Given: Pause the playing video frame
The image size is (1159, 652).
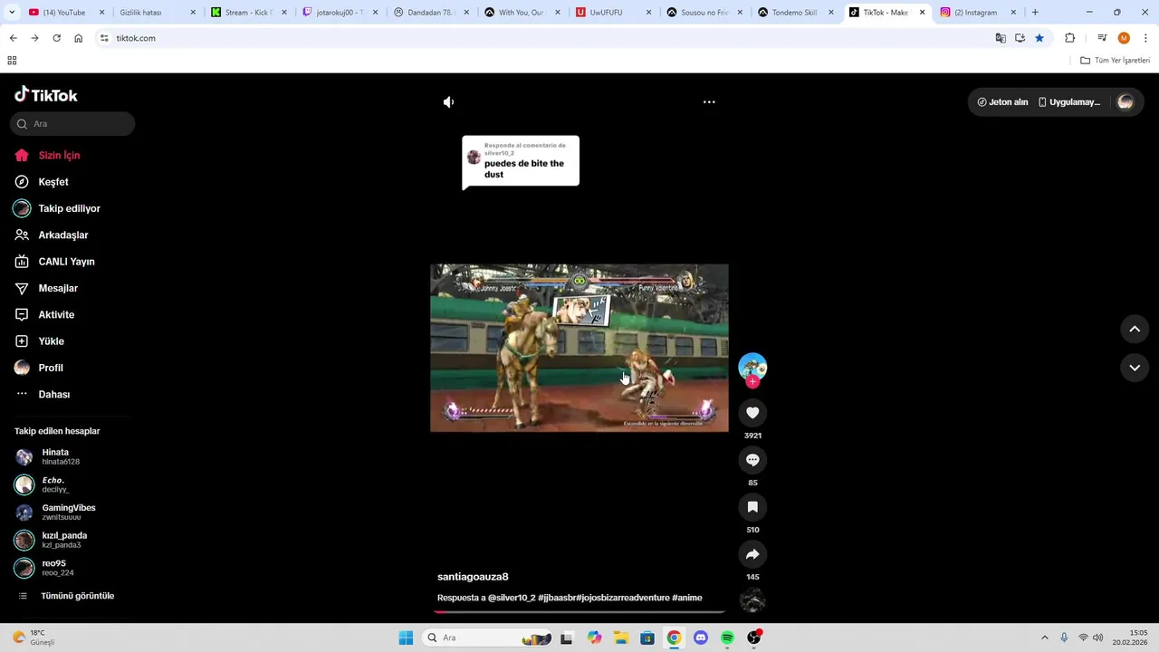Looking at the screenshot, I should point(579,348).
